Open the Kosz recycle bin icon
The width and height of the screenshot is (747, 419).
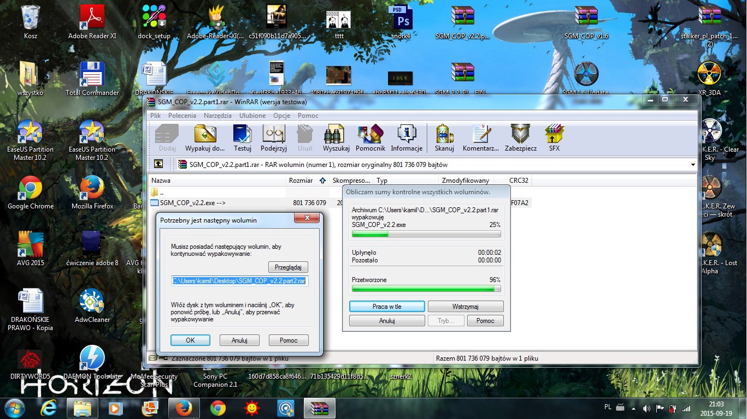[31, 22]
